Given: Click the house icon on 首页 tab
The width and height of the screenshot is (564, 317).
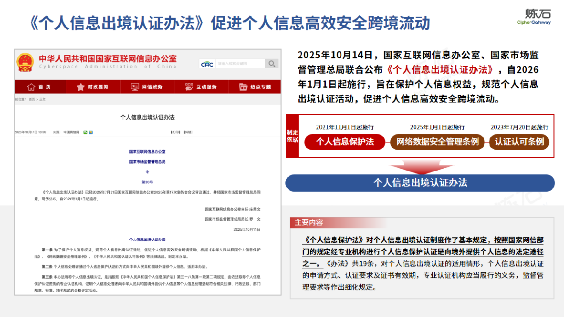Looking at the screenshot, I should [x=31, y=87].
